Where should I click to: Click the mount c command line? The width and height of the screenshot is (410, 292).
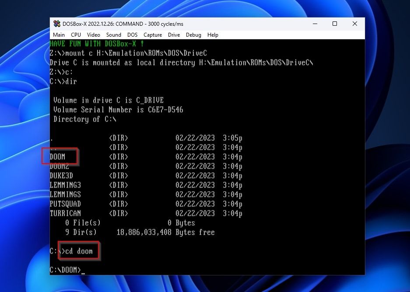point(128,53)
